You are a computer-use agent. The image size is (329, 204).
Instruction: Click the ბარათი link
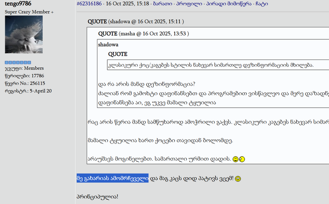coord(162,4)
